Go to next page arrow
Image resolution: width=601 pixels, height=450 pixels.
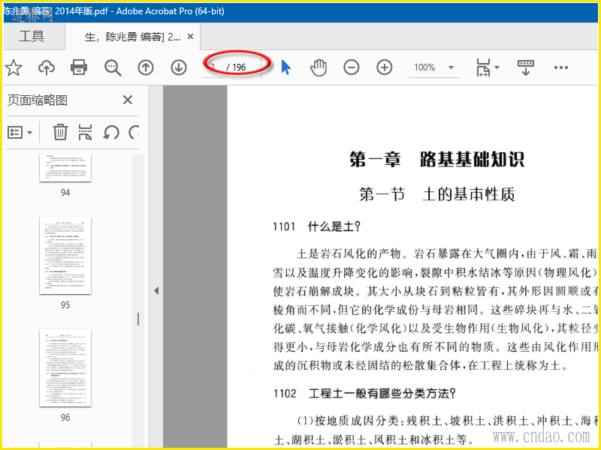click(x=179, y=67)
